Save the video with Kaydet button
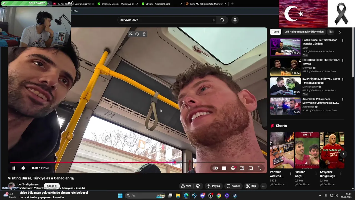Image resolution: width=355 pixels, height=200 pixels. pos(233,186)
